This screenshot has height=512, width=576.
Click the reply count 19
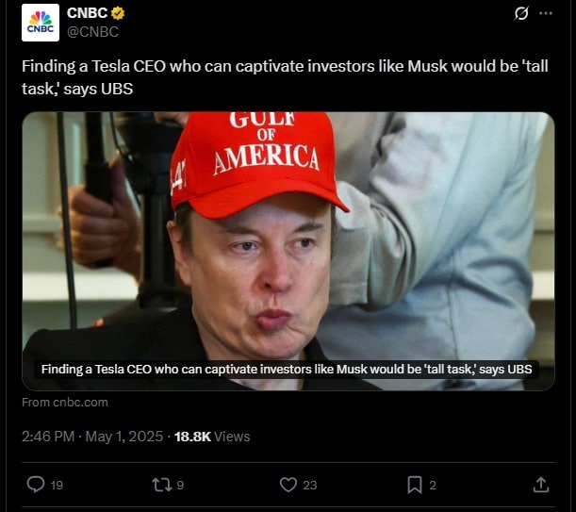pyautogui.click(x=57, y=485)
